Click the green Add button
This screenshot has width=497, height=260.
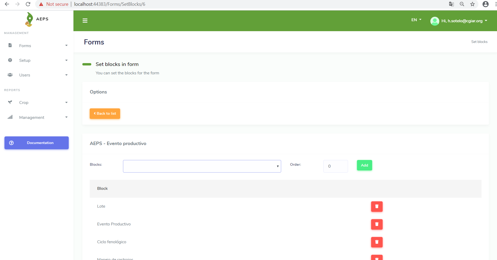(x=365, y=165)
